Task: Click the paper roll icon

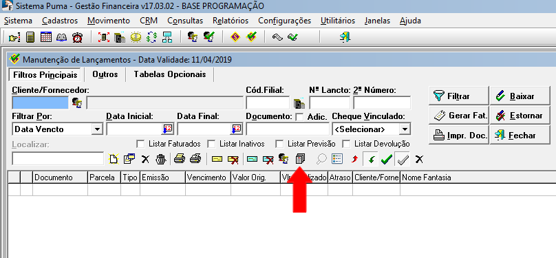Action: (x=277, y=37)
